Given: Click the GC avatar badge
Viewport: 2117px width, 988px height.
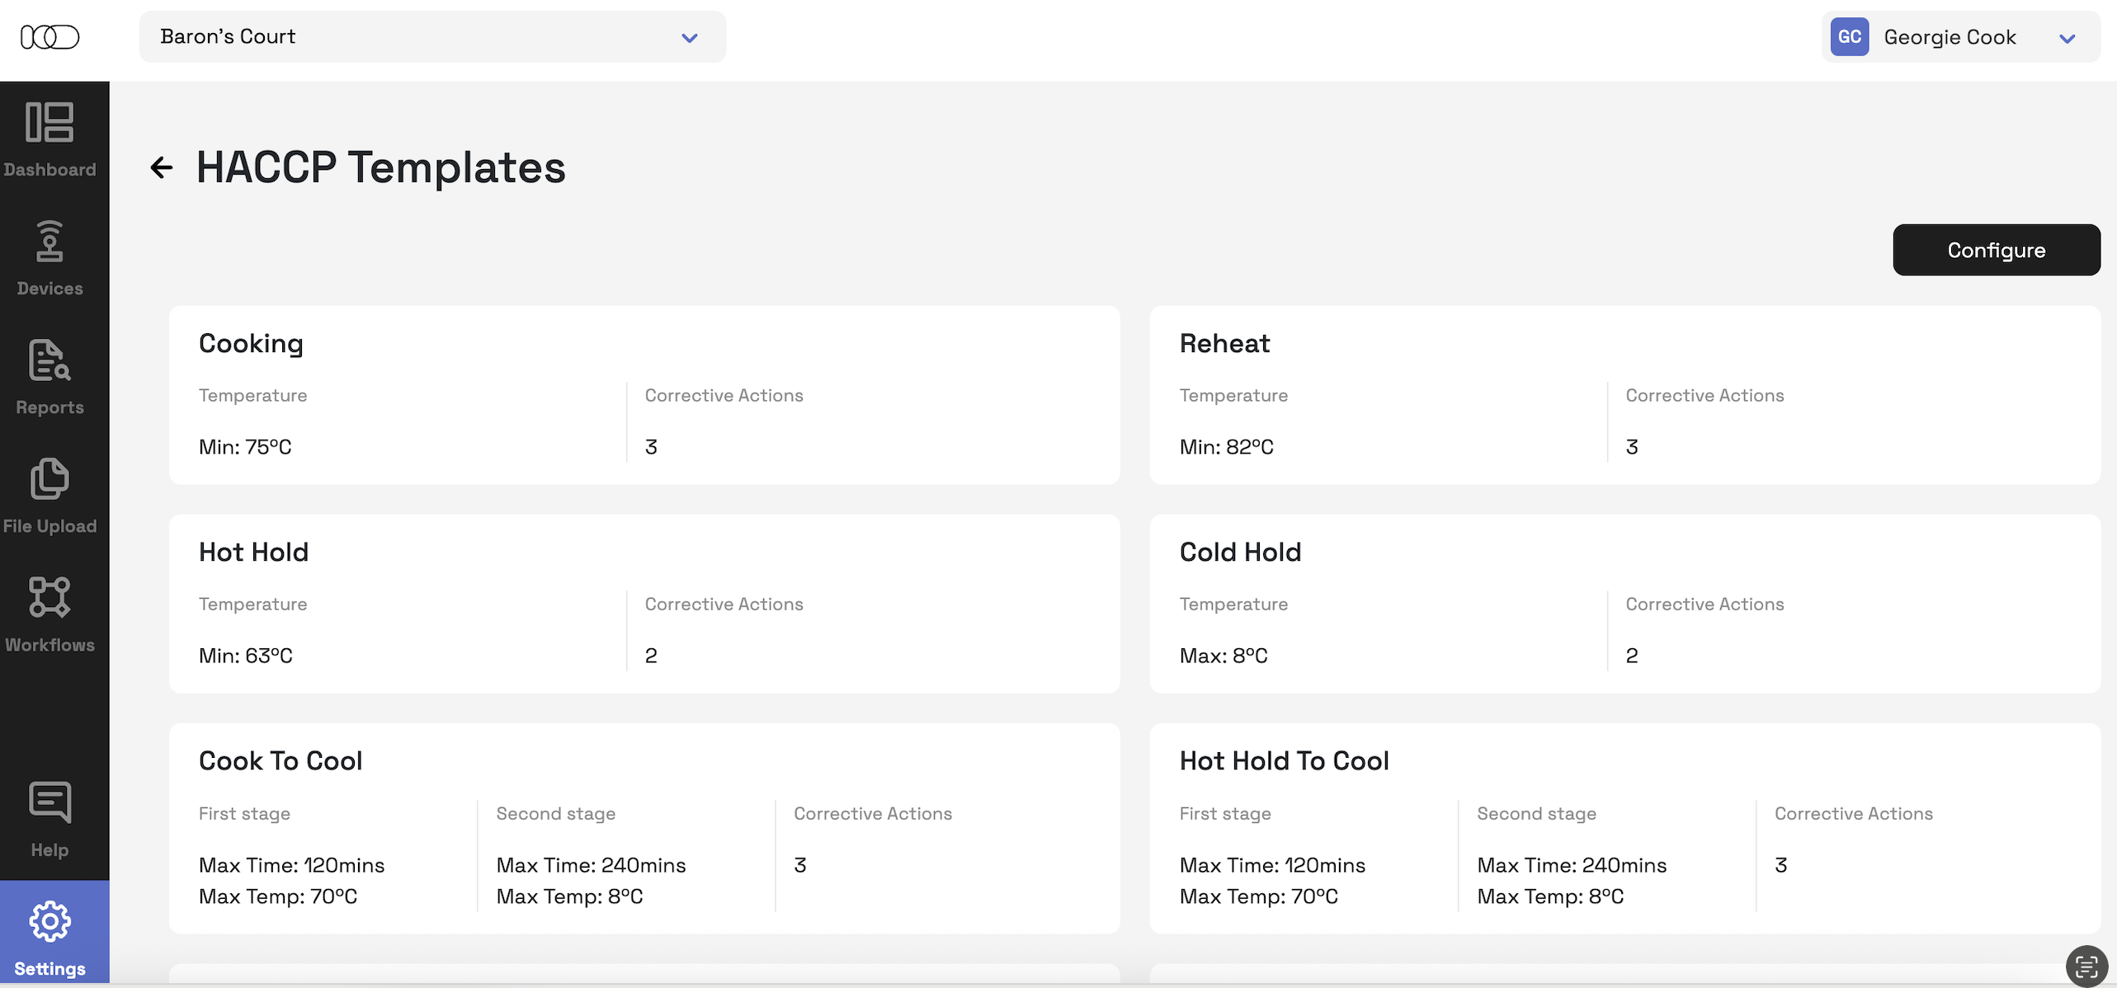Looking at the screenshot, I should tap(1849, 37).
